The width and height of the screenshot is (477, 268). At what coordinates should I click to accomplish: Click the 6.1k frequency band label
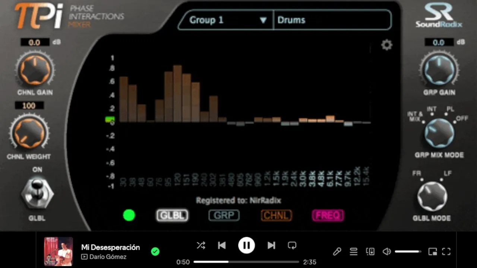click(330, 179)
